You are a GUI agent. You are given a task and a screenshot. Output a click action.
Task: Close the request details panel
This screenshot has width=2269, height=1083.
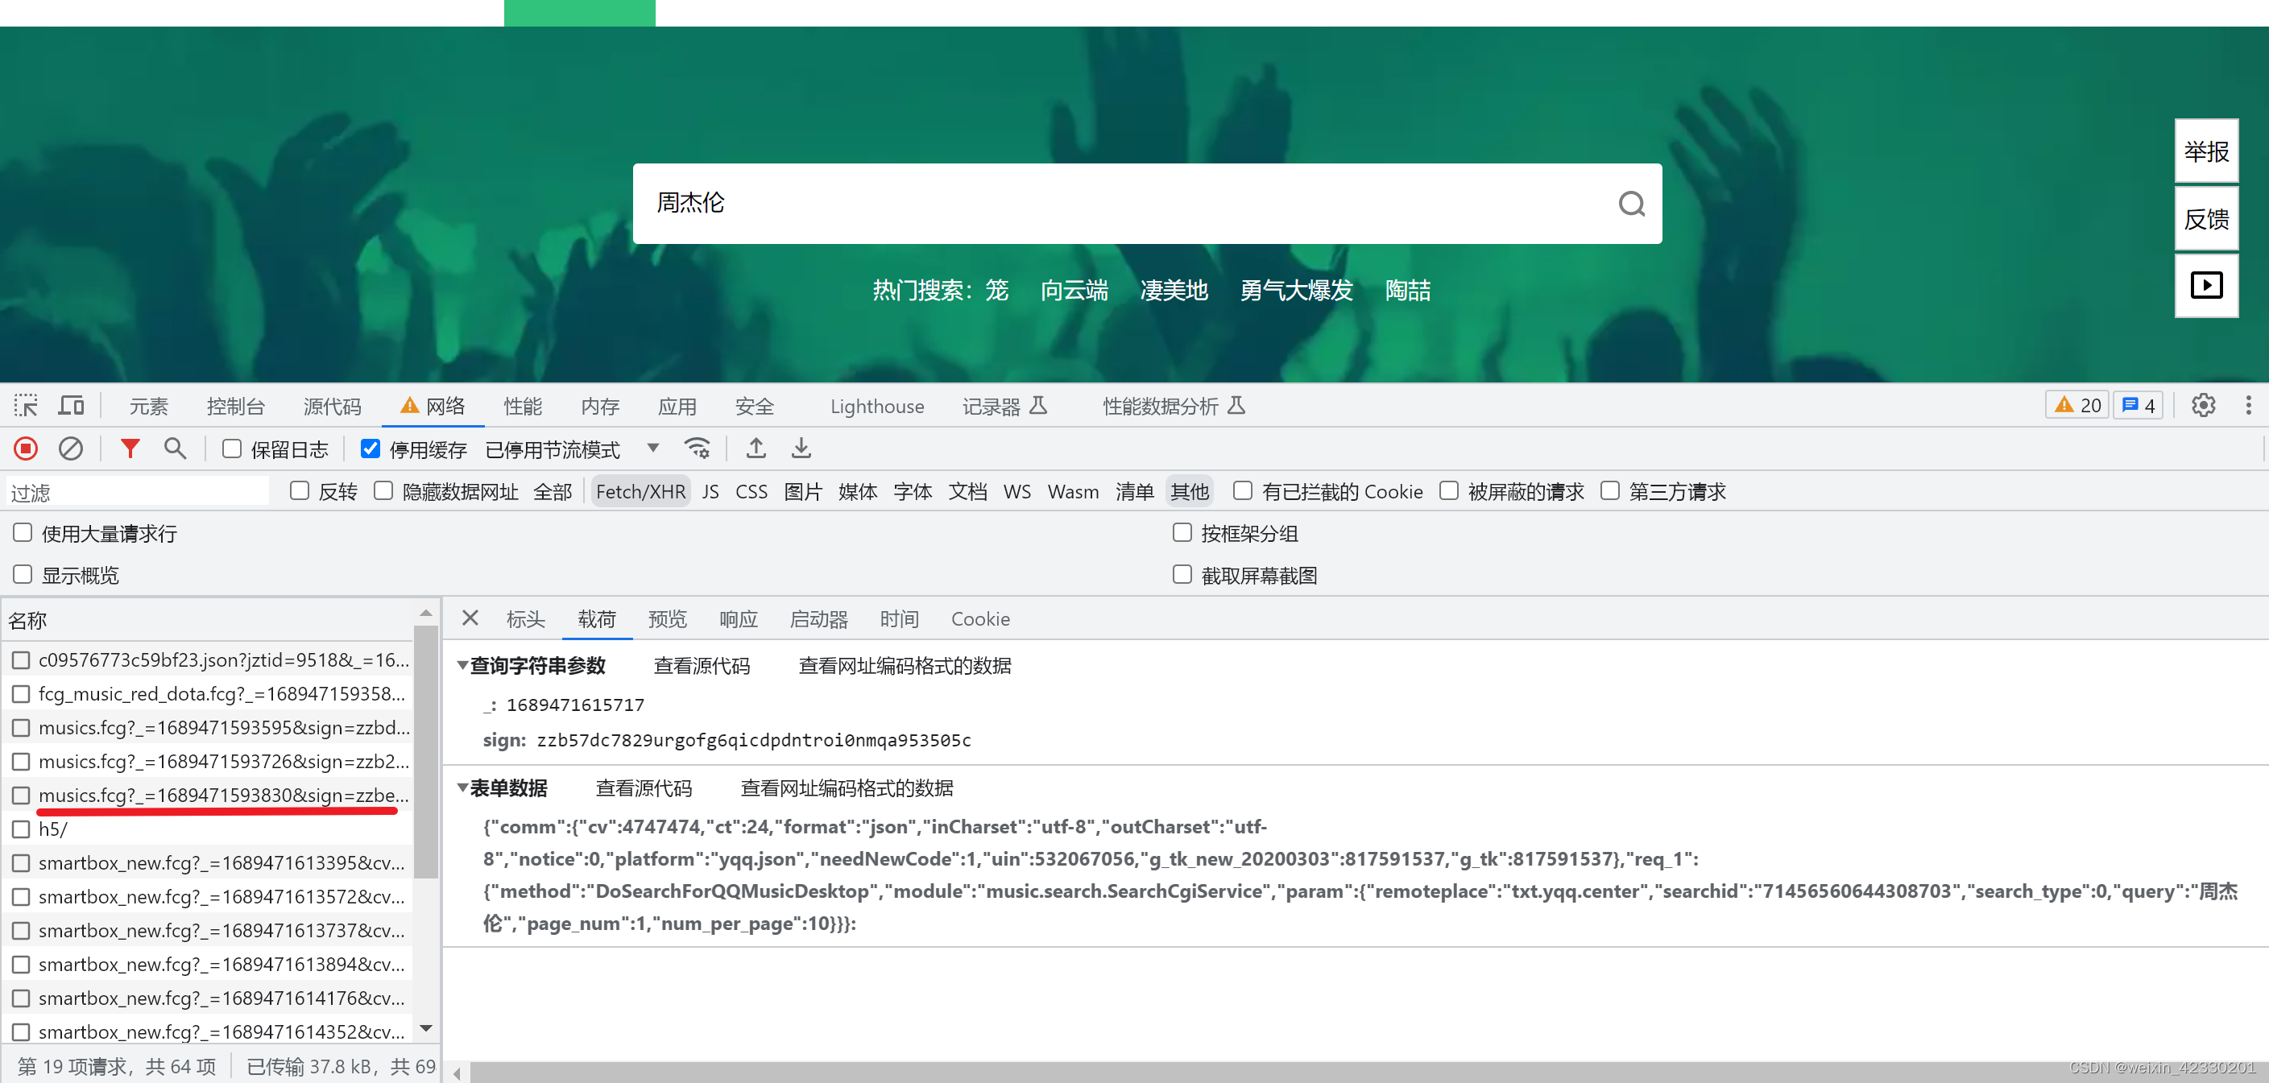(470, 618)
